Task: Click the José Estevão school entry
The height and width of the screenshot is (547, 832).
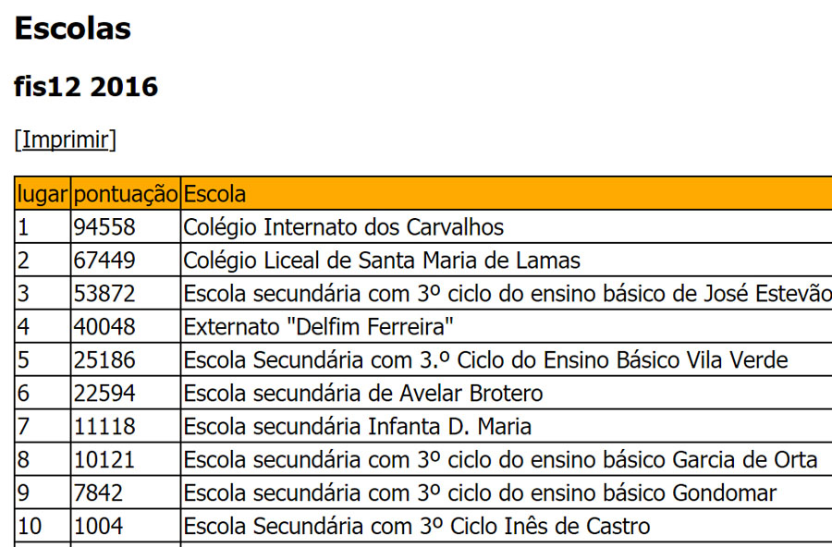Action: coord(508,294)
